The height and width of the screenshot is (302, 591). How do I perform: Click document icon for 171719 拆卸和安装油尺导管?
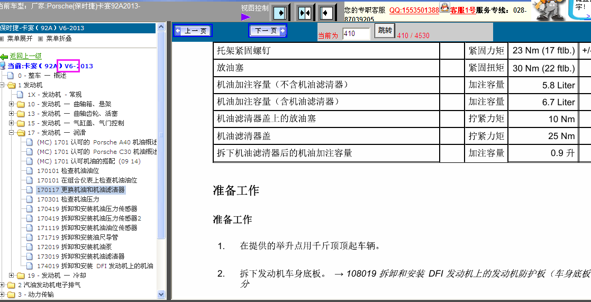click(x=30, y=237)
